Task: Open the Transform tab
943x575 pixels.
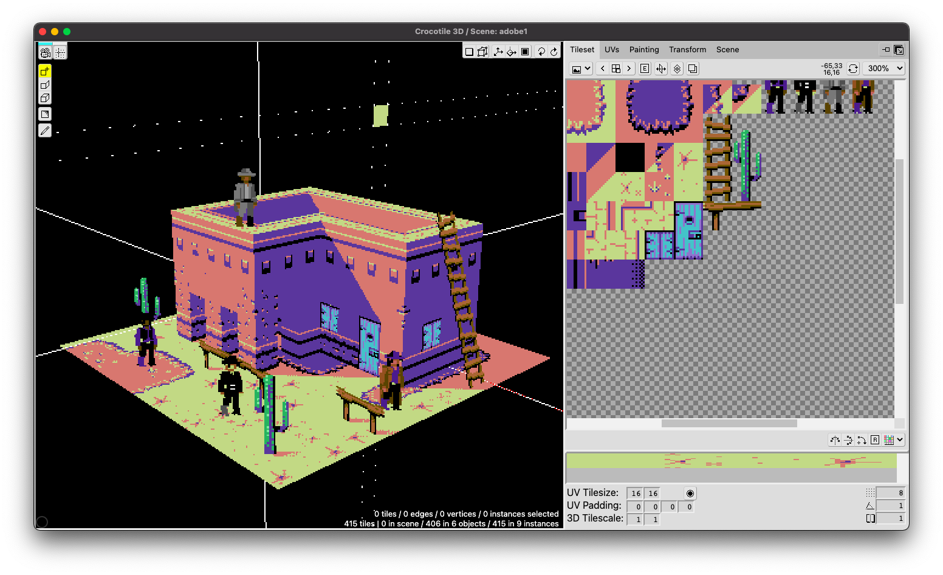Action: [x=687, y=50]
